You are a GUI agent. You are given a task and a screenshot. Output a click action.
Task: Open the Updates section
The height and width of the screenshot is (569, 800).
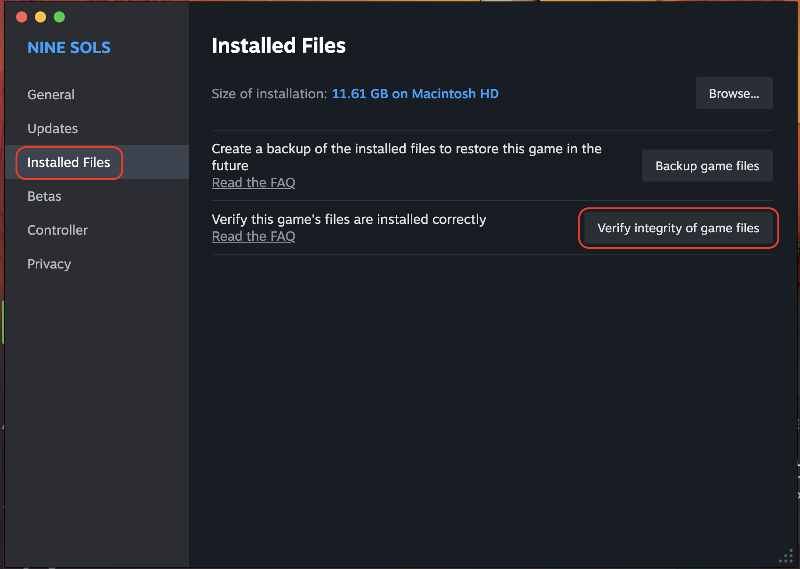tap(52, 128)
